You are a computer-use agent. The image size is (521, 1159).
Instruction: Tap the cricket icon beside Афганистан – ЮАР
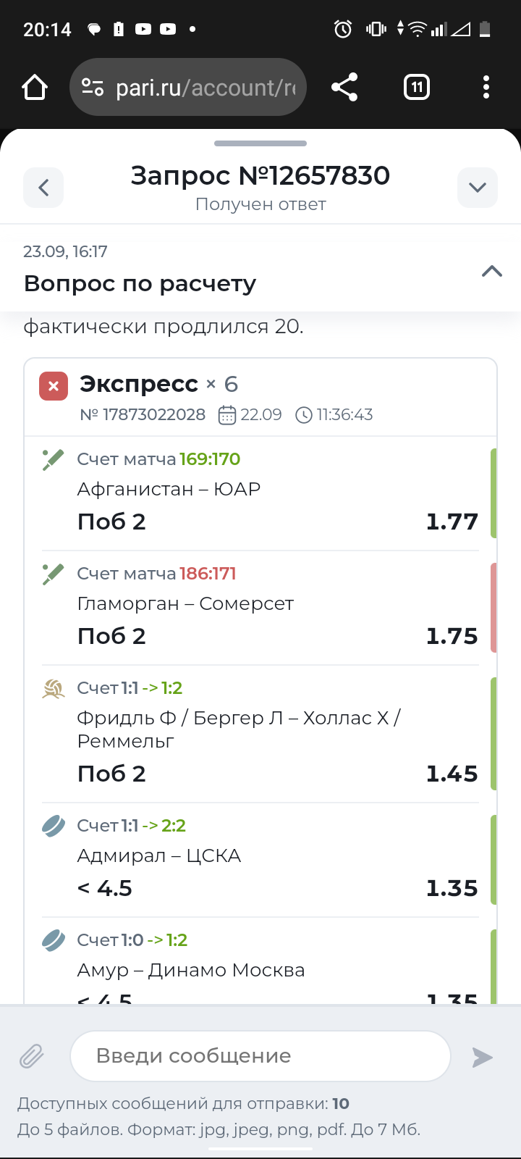(53, 460)
